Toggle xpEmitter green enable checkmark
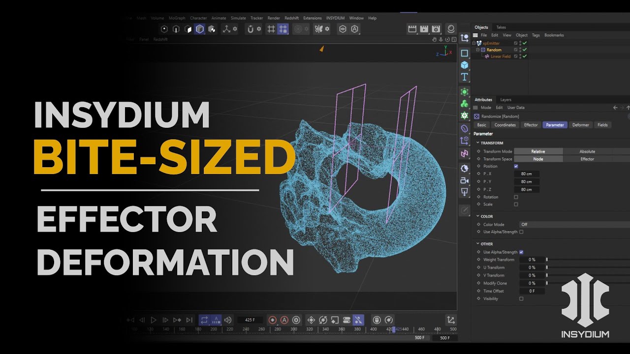The image size is (630, 354). pos(525,43)
